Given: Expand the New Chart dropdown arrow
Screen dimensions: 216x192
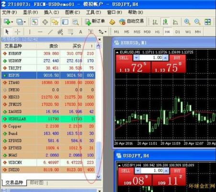Looking at the screenshot, I should [x=12, y=22].
